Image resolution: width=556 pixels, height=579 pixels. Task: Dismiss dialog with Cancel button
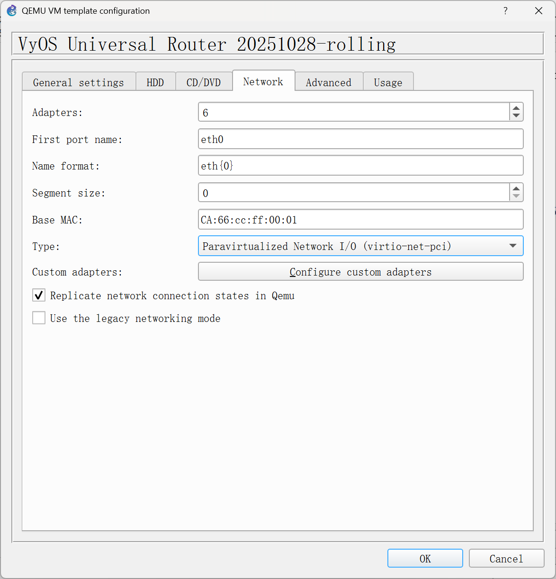coord(506,559)
